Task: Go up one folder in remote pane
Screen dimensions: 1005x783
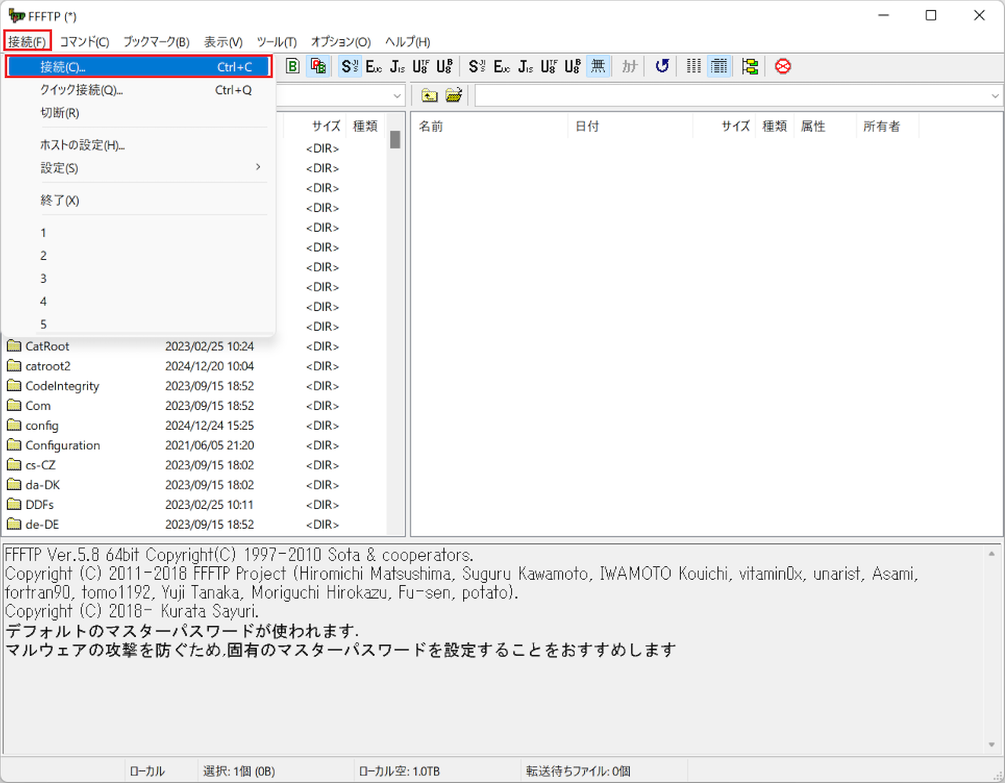Action: [x=429, y=96]
